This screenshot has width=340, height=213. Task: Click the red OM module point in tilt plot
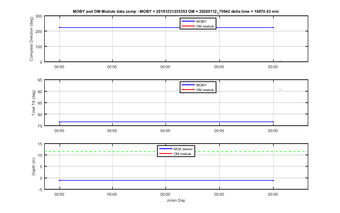coord(280,90)
